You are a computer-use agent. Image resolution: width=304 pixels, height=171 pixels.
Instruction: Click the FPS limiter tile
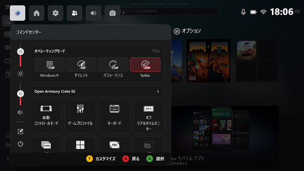pyautogui.click(x=46, y=144)
